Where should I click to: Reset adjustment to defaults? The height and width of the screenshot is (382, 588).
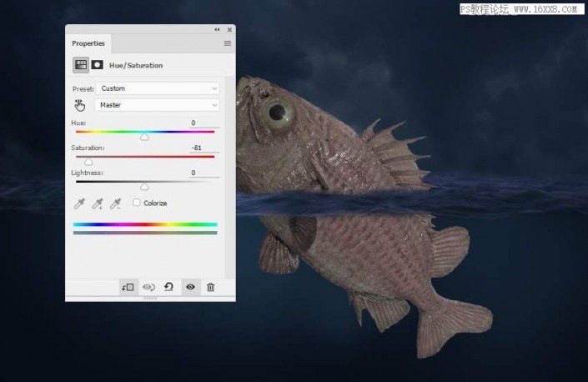tap(168, 287)
